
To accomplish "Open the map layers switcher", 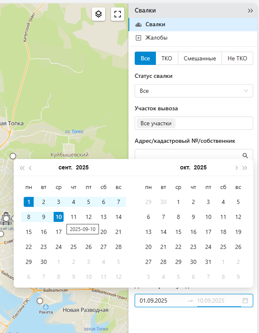I will click(99, 14).
